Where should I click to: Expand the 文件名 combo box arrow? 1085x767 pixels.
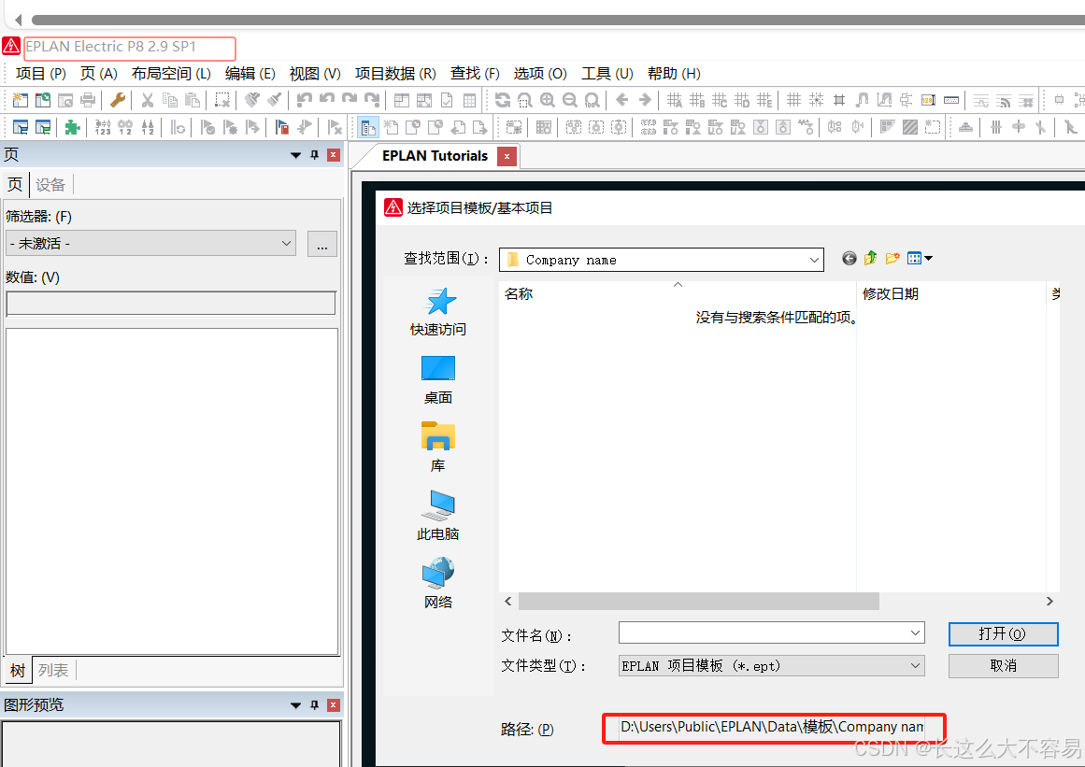pos(915,632)
